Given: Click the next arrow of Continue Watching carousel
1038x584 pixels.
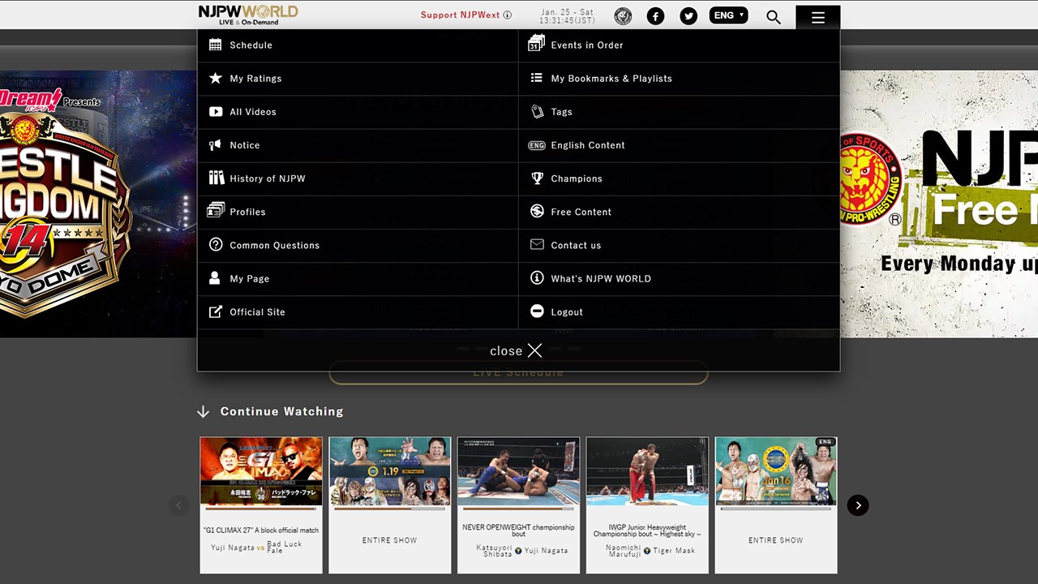Looking at the screenshot, I should point(858,505).
